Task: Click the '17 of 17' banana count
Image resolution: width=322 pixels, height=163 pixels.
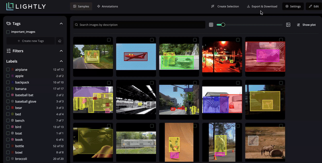Action: click(58, 89)
